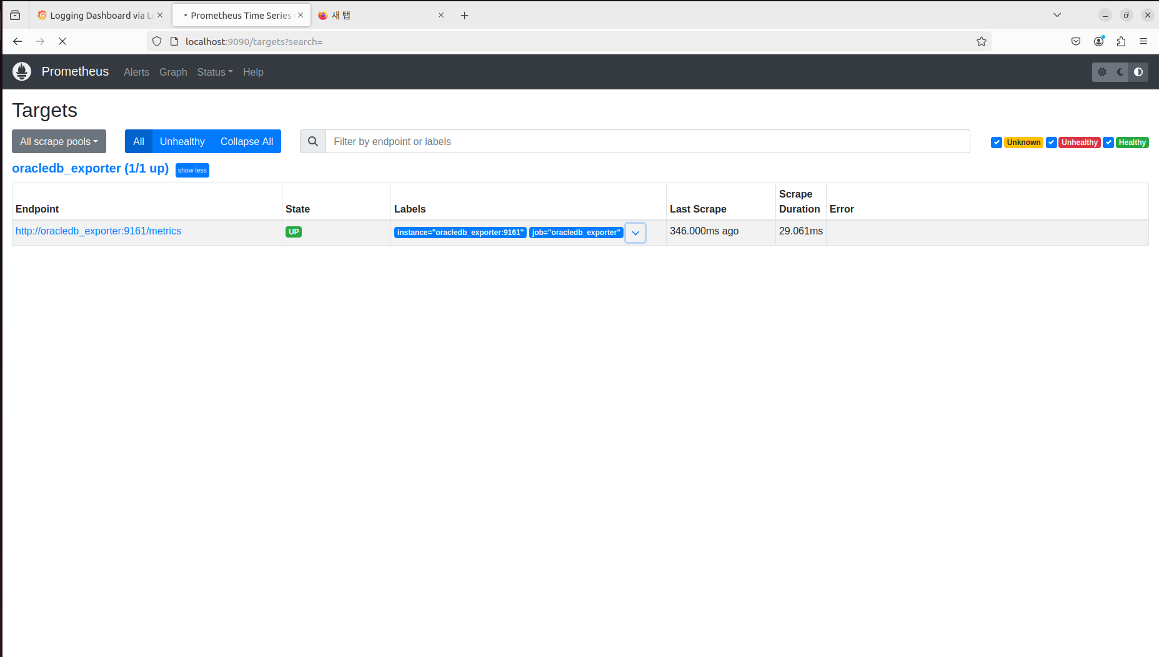Expand labels with the chevron button

pos(635,233)
